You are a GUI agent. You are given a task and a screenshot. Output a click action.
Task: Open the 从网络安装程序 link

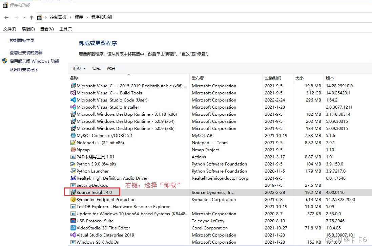[24, 69]
